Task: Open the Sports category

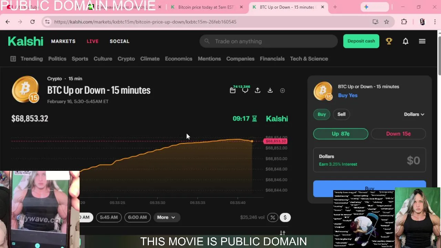Action: (x=80, y=59)
